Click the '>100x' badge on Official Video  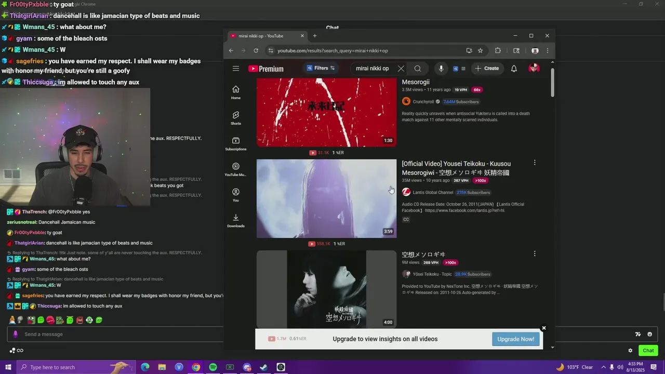(x=480, y=181)
